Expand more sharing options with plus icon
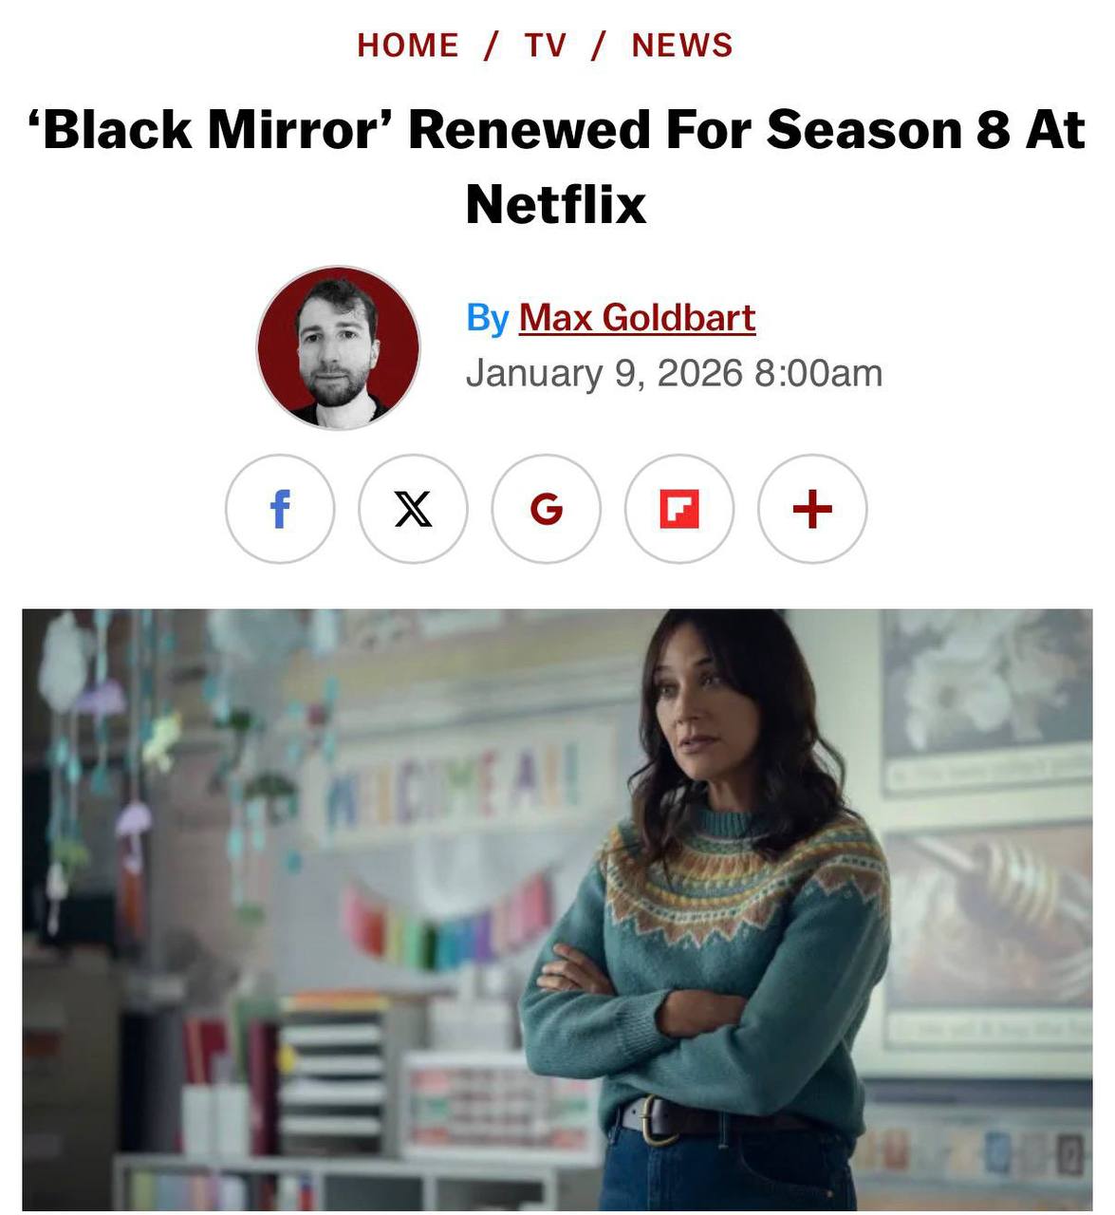This screenshot has width=1115, height=1215. [x=812, y=509]
